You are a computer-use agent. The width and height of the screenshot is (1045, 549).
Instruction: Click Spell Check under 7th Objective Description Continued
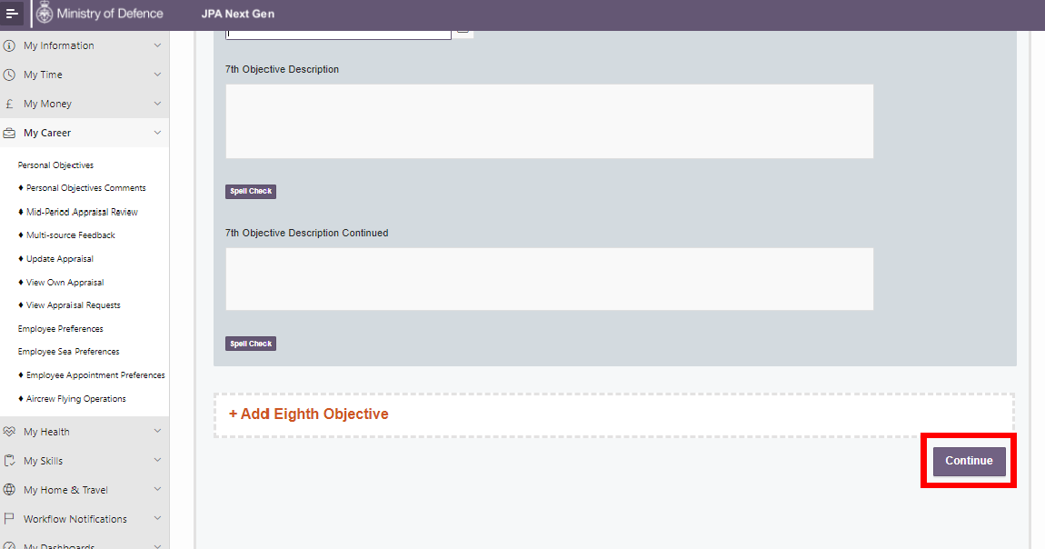point(250,344)
